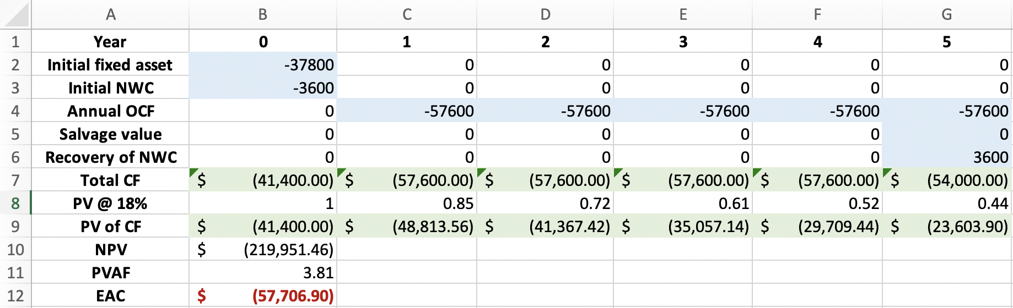Select the discount factor cell 0.44
1013x308 pixels.
point(947,203)
